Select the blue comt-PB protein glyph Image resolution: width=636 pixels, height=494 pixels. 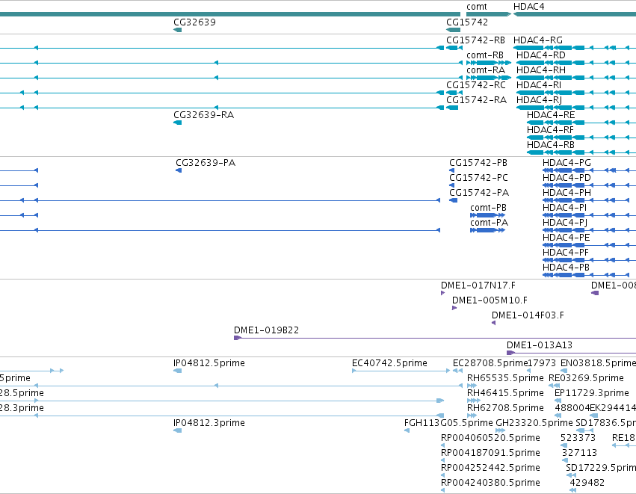pyautogui.click(x=487, y=215)
